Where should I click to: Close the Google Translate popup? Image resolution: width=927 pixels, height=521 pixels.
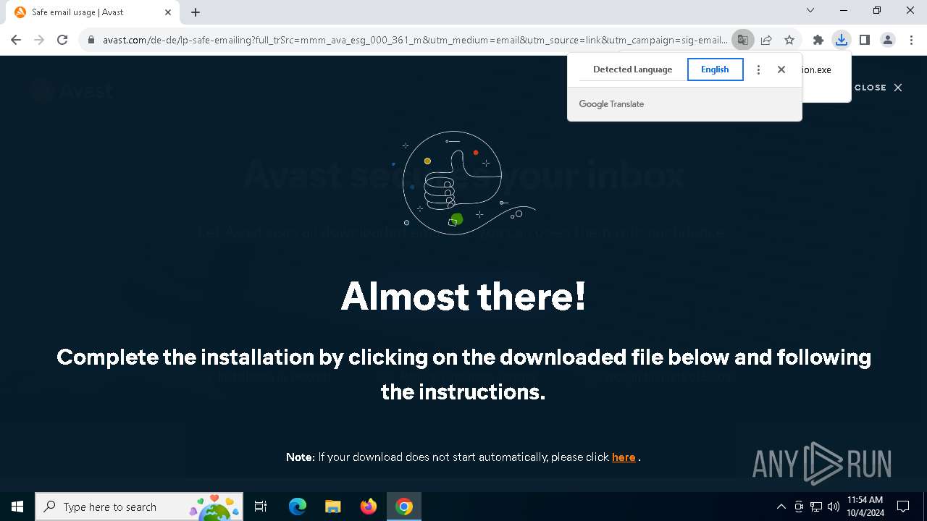pos(781,69)
